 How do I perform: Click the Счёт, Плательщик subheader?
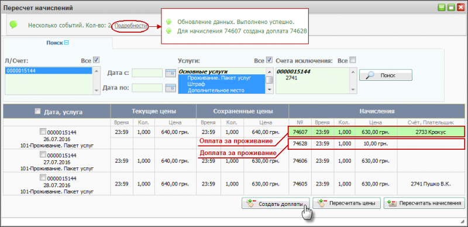pyautogui.click(x=431, y=122)
